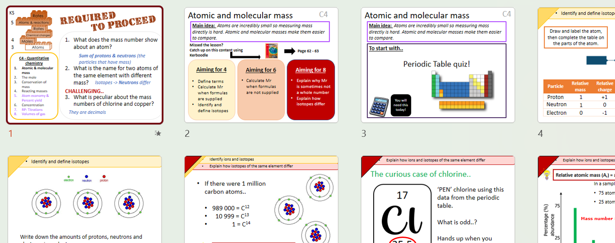This screenshot has height=243, width=615.
Task: Select the Periodic Table quiz slide thumbnail
Action: (438, 65)
